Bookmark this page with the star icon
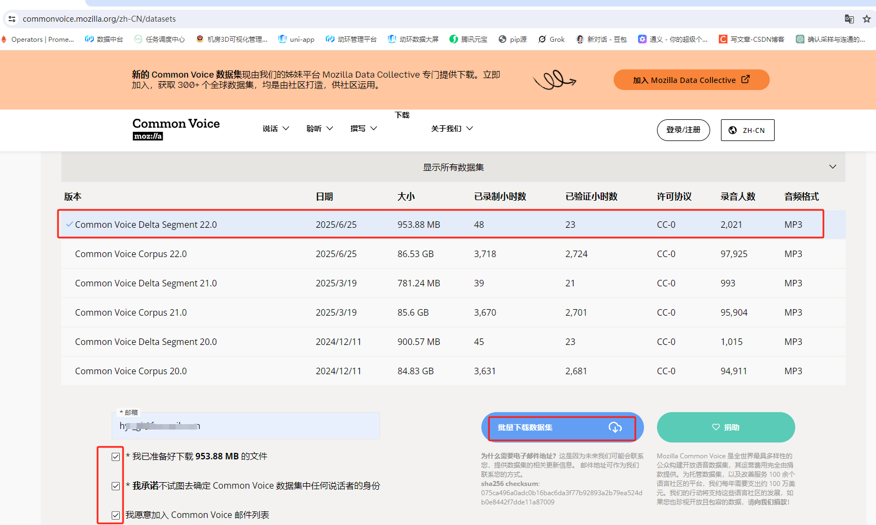This screenshot has width=876, height=525. pyautogui.click(x=867, y=19)
